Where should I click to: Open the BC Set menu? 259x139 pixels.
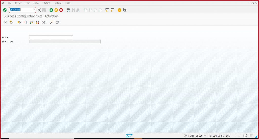pos(18,3)
